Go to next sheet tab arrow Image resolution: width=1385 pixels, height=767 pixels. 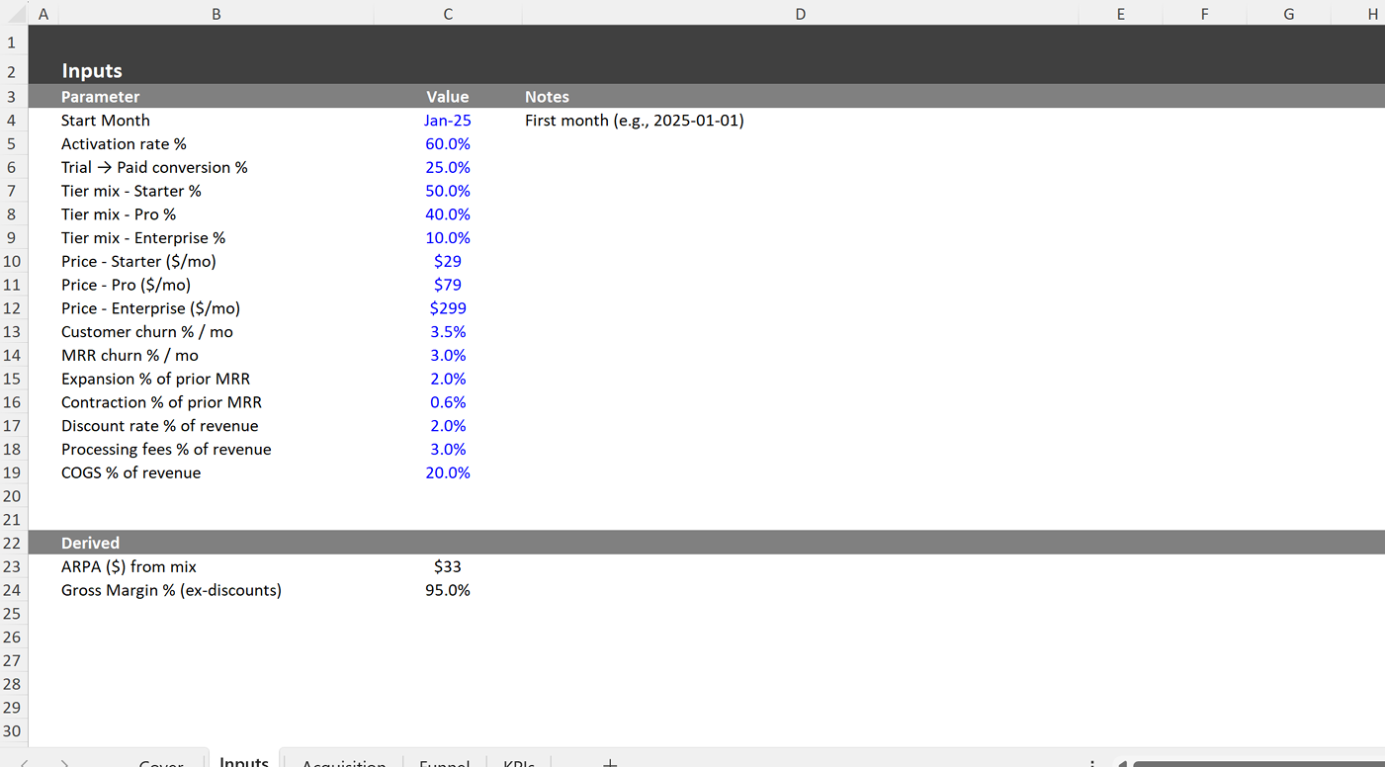click(65, 762)
